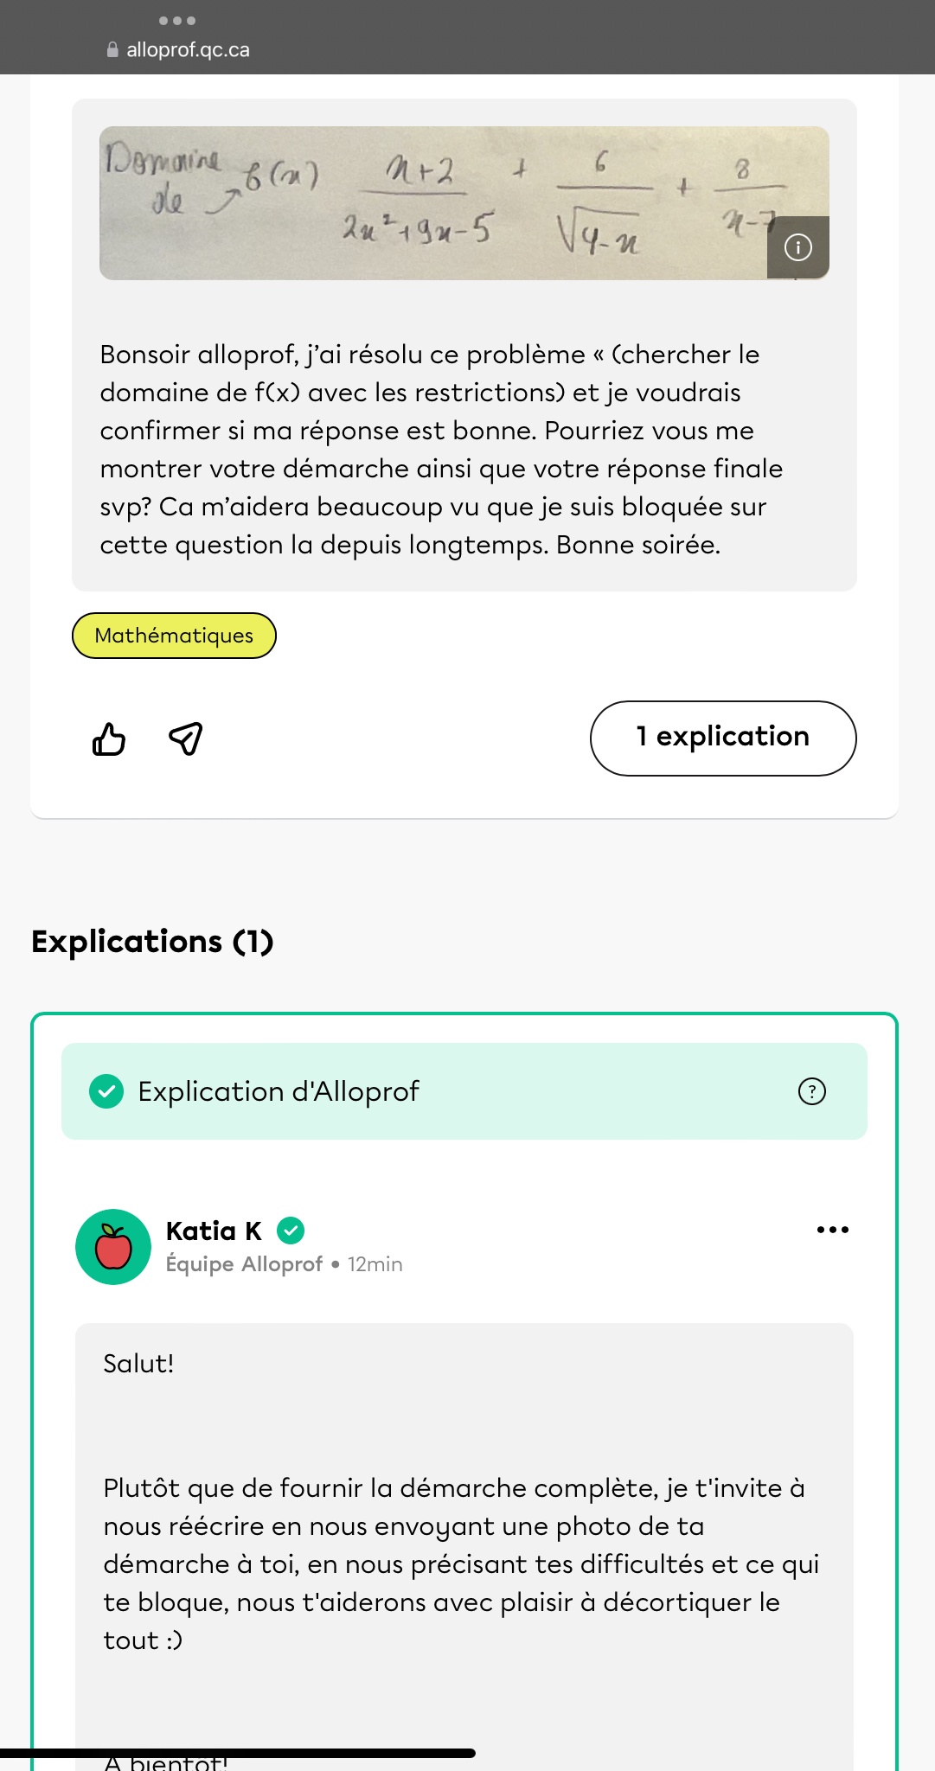The width and height of the screenshot is (935, 1771).
Task: Open the three-dot options on Katia's answer
Action: coord(832,1230)
